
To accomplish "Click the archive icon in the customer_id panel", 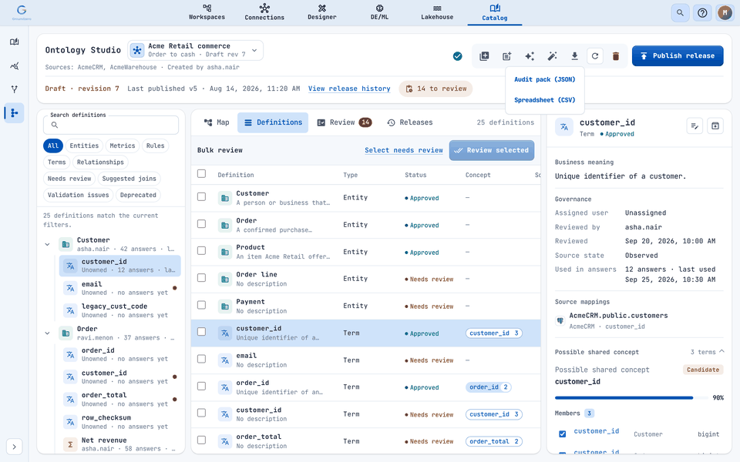I will coord(715,126).
